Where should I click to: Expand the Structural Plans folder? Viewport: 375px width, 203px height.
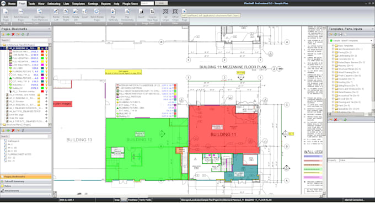pyautogui.click(x=2, y=125)
